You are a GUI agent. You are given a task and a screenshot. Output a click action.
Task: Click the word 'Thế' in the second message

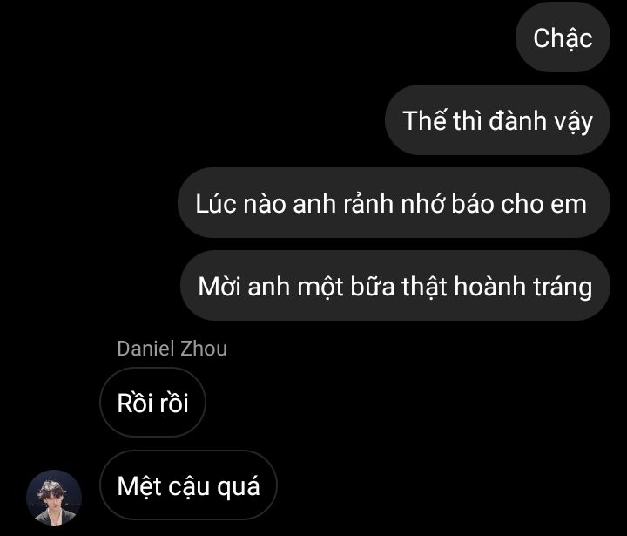pos(424,120)
